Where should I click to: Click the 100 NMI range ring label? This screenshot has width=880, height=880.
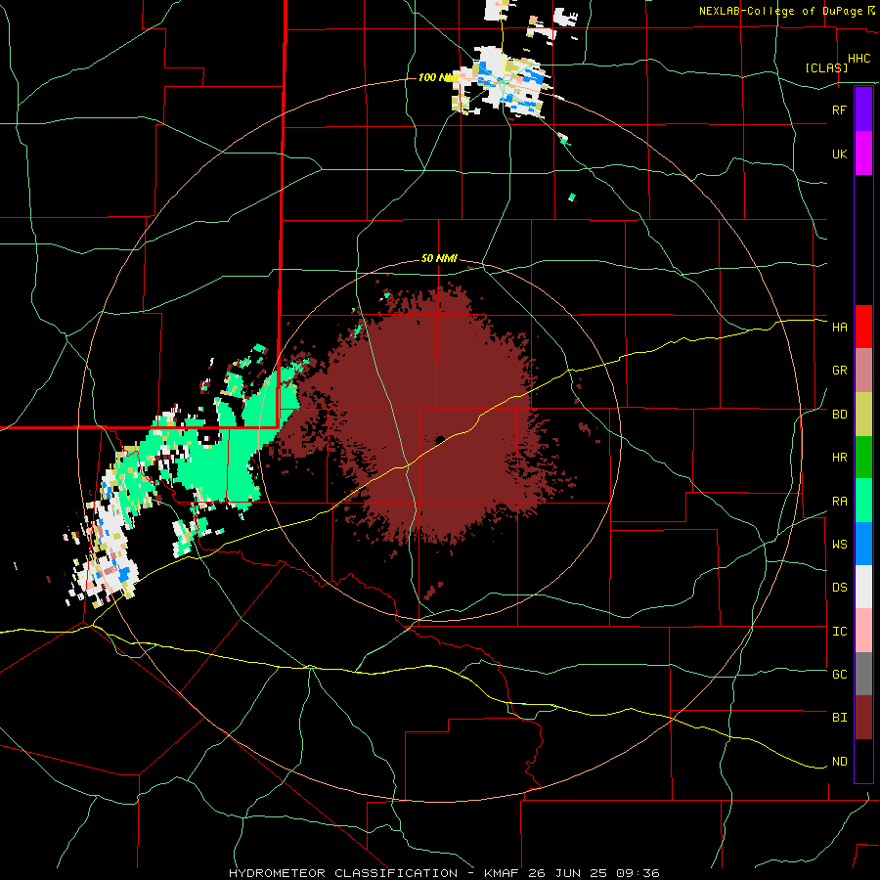pyautogui.click(x=439, y=77)
